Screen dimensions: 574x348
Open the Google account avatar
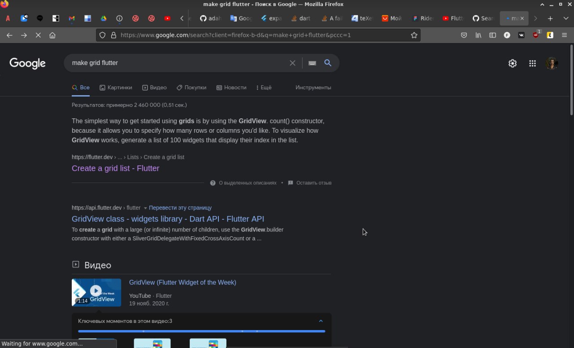(552, 63)
